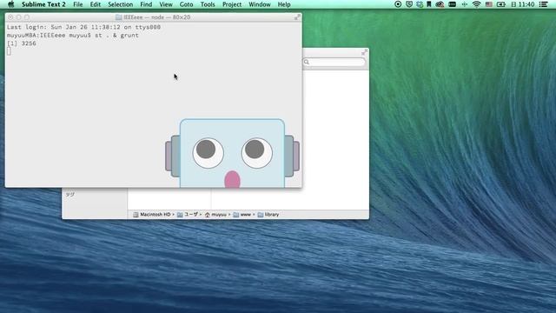Click muyuu home in Finder path bar
Screen dimensions: 556x313
click(215, 215)
